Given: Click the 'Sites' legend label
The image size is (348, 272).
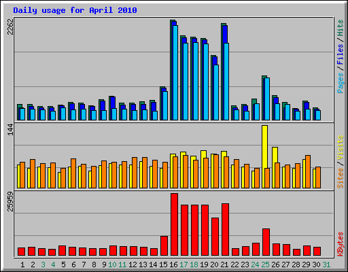Looking at the screenshot, I should point(341,178).
